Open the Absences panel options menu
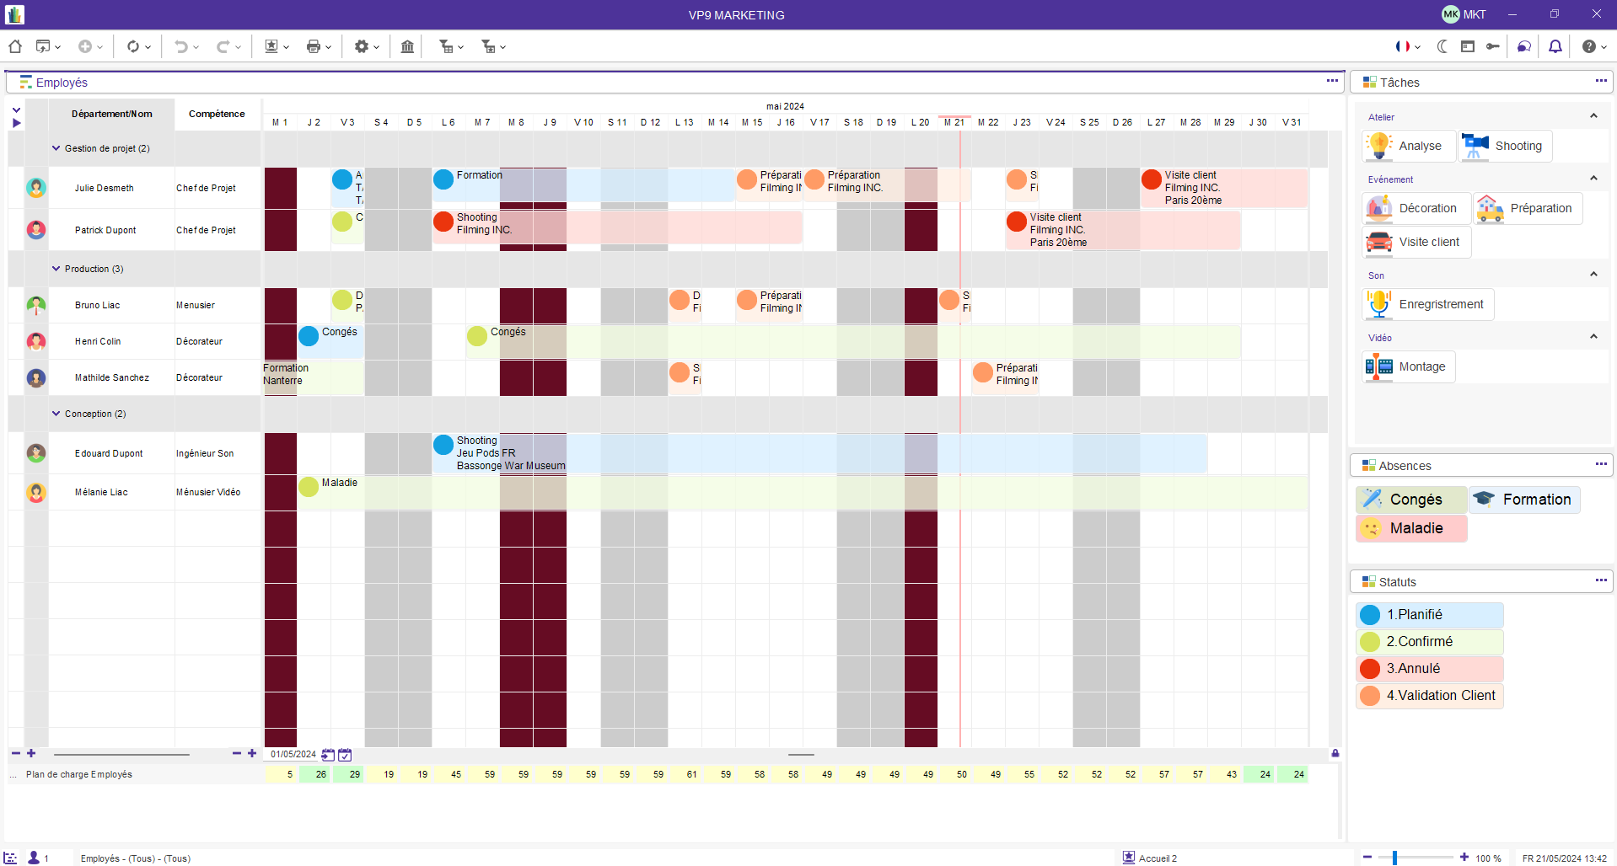 pyautogui.click(x=1601, y=464)
